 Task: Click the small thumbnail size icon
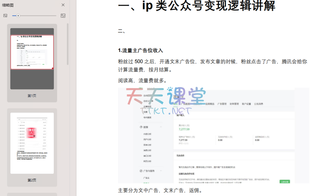[x=5, y=15]
